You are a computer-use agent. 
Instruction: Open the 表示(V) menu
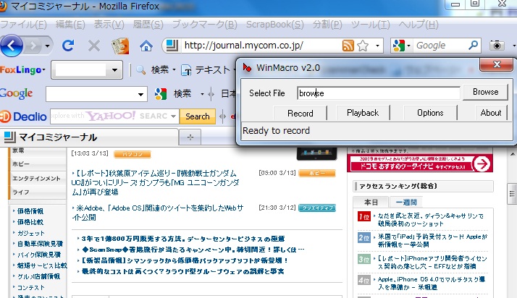109,25
